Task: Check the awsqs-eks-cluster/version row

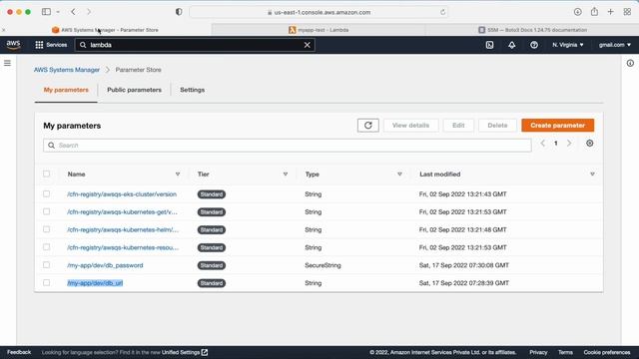Action: point(47,193)
